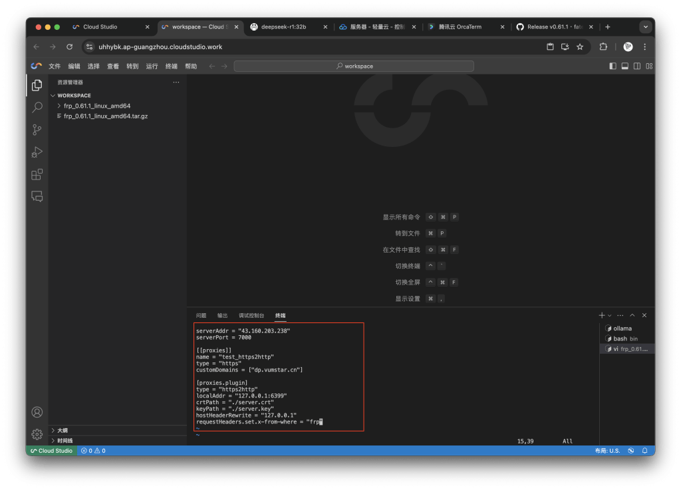Select frp_0.61.1_linux_amd64.tar.gz file
The image size is (681, 490).
click(x=117, y=116)
